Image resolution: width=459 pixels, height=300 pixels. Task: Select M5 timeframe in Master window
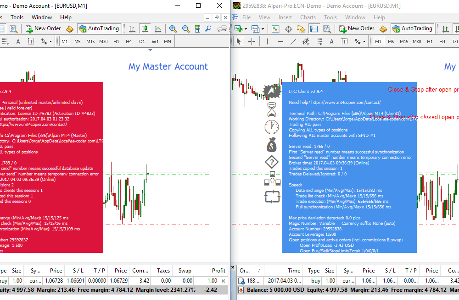[x=78, y=42]
